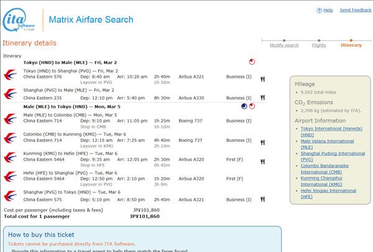The height and width of the screenshot is (252, 373).
Task: Click red warning icon beside Male to Tokyo header
Action: tap(252, 106)
